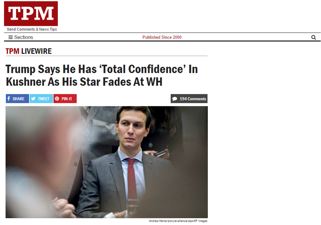The image size is (321, 225).
Task: Click the Facebook icon in the Share button
Action: pyautogui.click(x=9, y=98)
